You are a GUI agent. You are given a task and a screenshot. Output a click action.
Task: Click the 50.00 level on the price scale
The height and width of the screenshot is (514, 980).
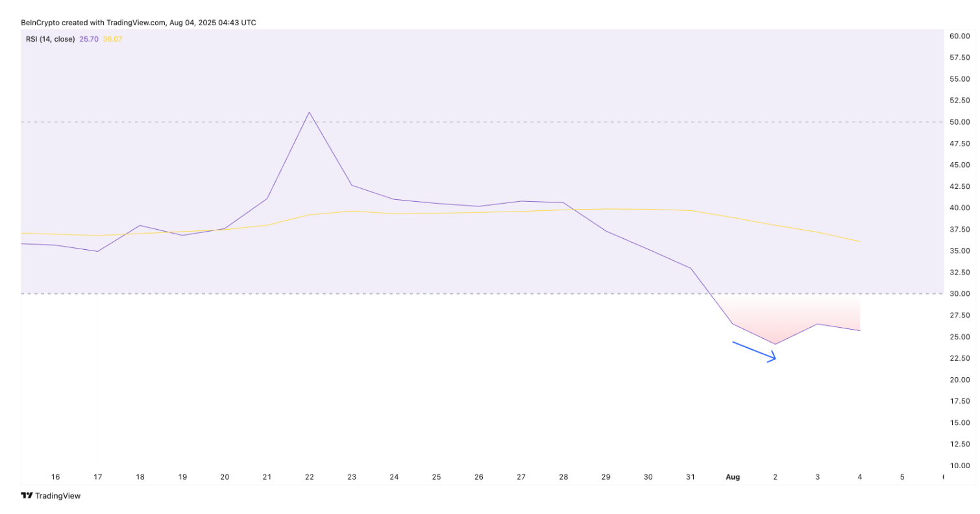pyautogui.click(x=961, y=122)
